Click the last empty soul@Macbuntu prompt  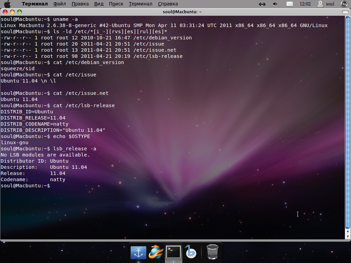click(25, 186)
